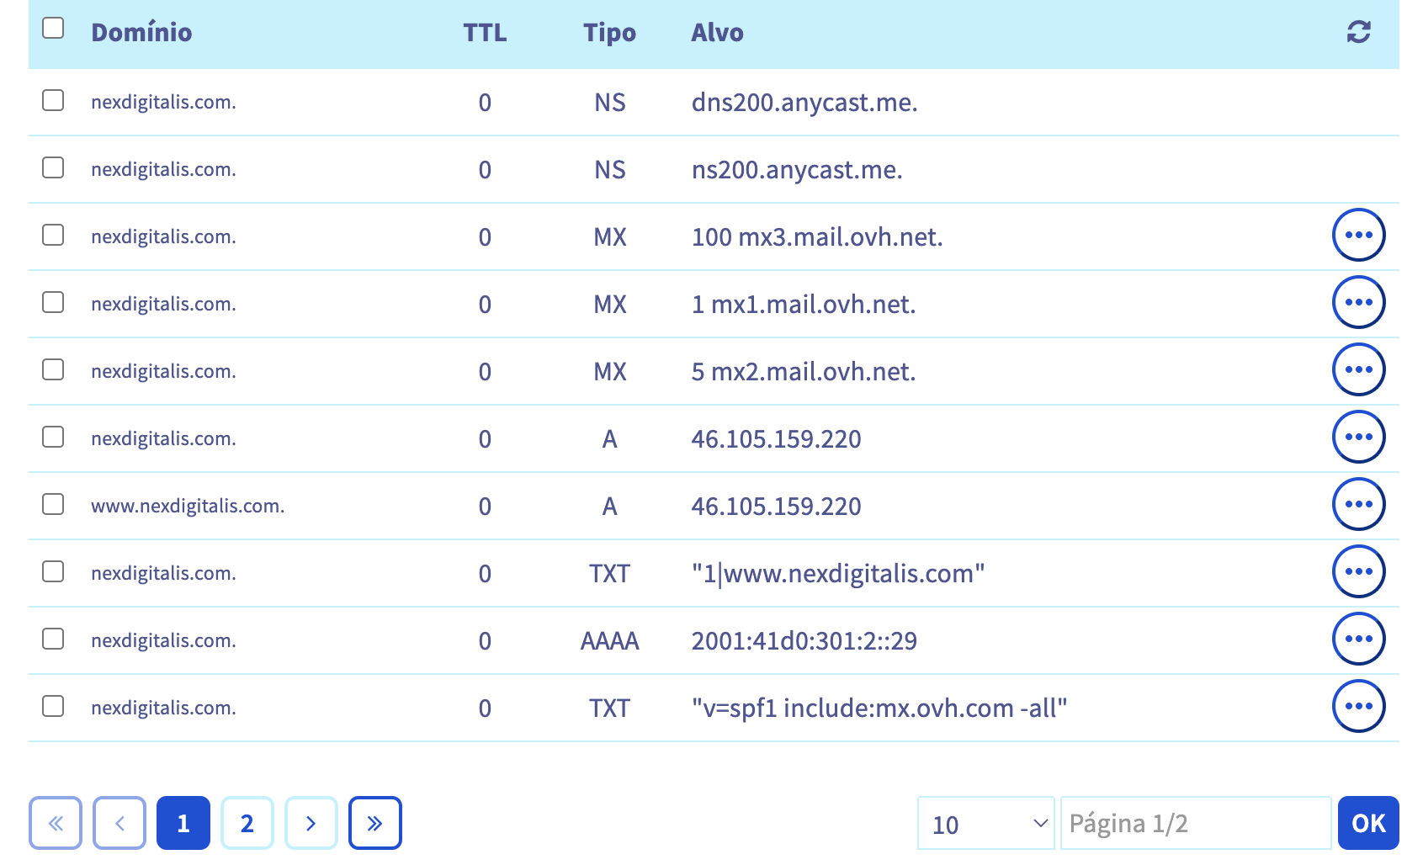
Task: Open the rows-per-page dropdown showing 10
Action: pyautogui.click(x=986, y=823)
